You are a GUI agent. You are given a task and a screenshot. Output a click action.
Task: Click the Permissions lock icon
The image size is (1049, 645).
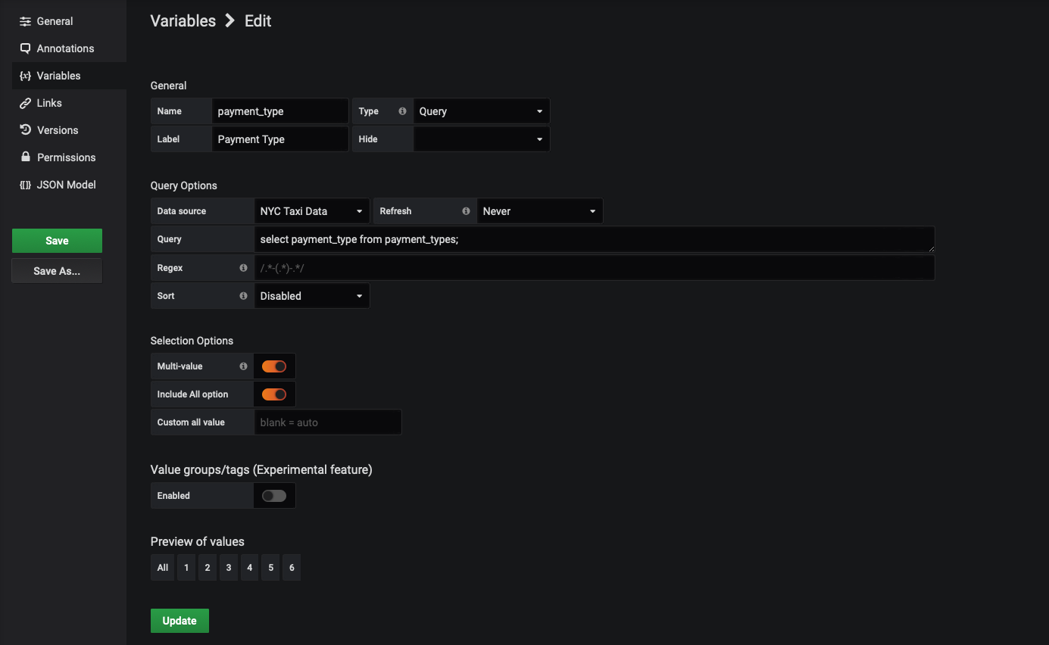point(24,157)
